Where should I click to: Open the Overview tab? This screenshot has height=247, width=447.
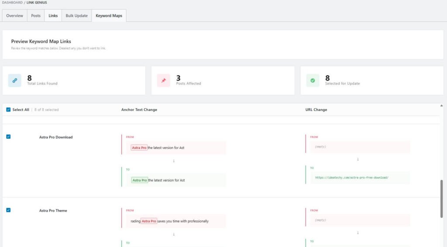click(x=15, y=16)
